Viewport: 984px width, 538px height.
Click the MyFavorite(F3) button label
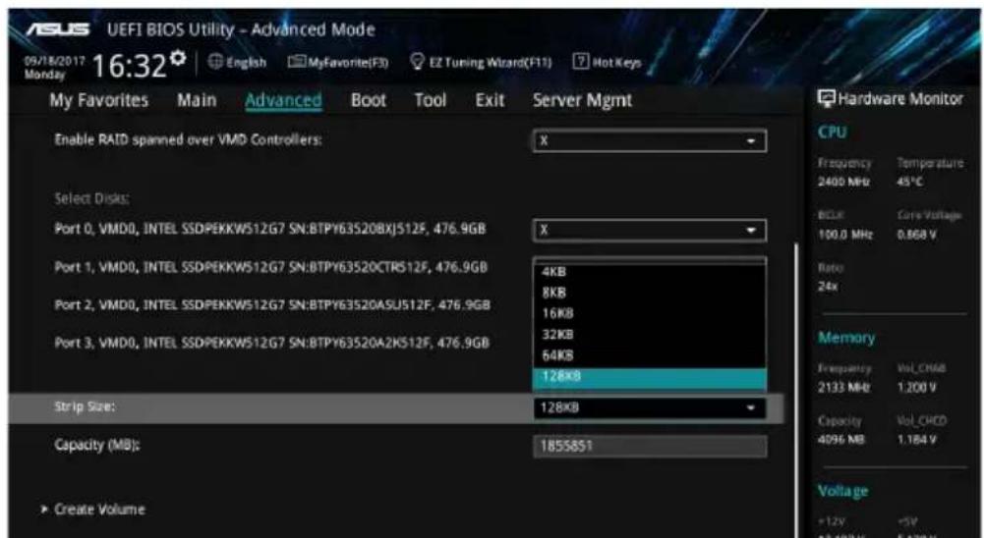click(348, 62)
